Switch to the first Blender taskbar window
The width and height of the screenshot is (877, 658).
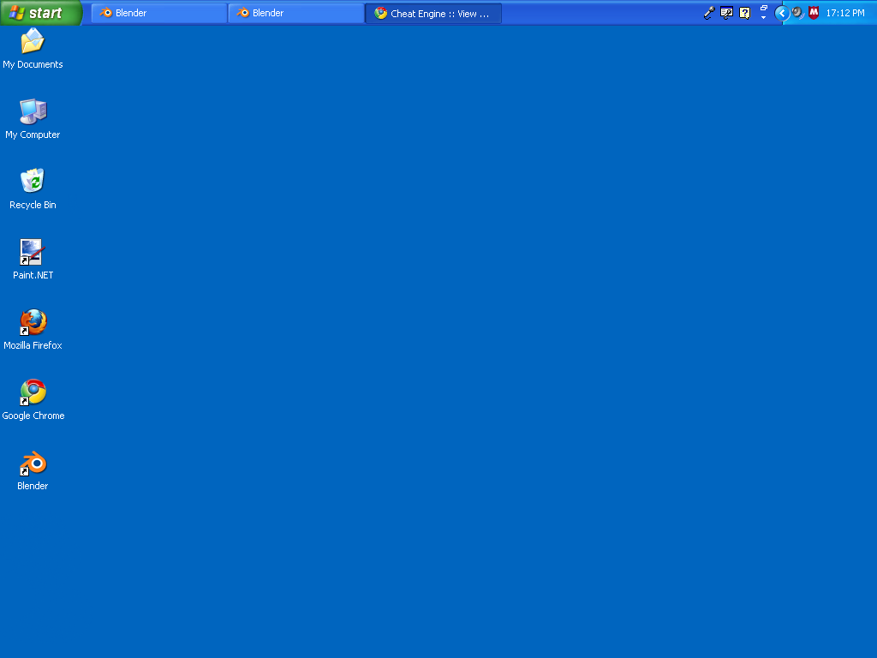click(158, 13)
